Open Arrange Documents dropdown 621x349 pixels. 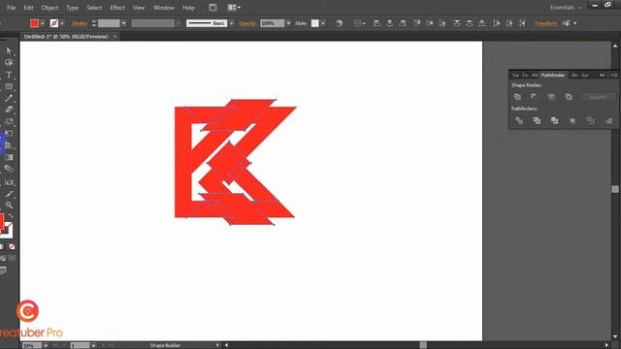point(234,7)
